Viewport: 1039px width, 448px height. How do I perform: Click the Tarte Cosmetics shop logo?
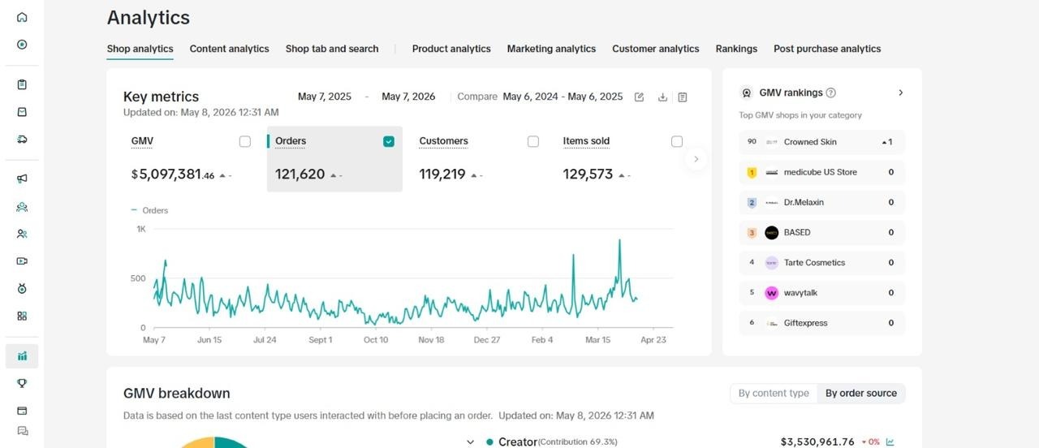(x=771, y=263)
